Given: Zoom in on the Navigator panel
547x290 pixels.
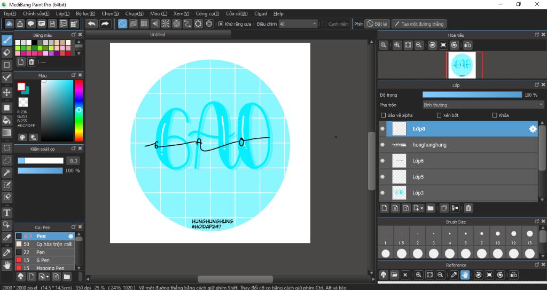Looking at the screenshot, I should coord(397,45).
